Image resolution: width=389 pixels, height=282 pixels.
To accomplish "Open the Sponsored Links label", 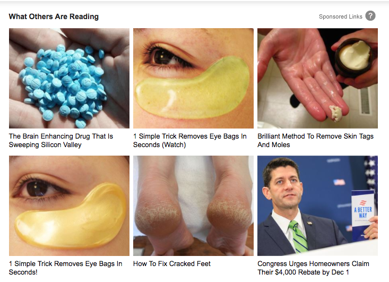I will [x=340, y=16].
